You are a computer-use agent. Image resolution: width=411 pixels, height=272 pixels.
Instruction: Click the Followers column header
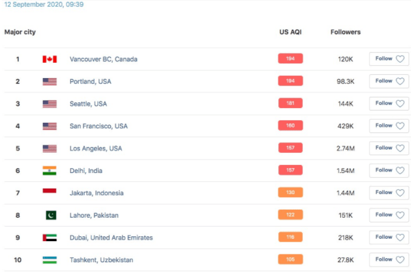[346, 32]
